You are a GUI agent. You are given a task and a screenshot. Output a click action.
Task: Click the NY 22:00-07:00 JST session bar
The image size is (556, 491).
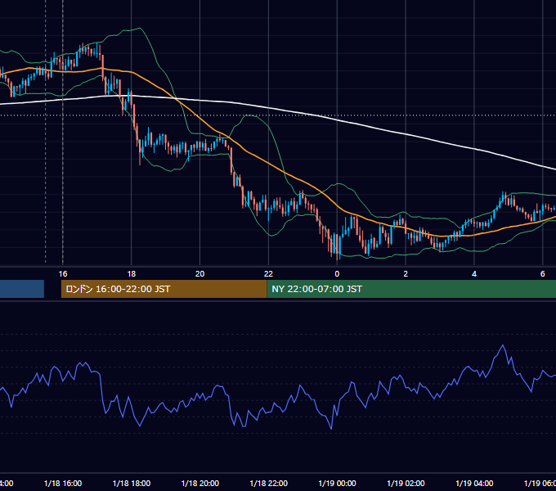point(411,289)
